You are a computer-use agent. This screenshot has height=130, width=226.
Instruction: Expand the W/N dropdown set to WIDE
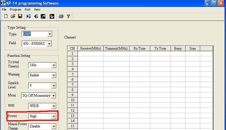pyautogui.click(x=54, y=106)
